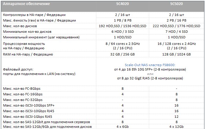Select the '1 PB / 8 PB' cell
This screenshot has width=205, height=129.
click(x=123, y=20)
